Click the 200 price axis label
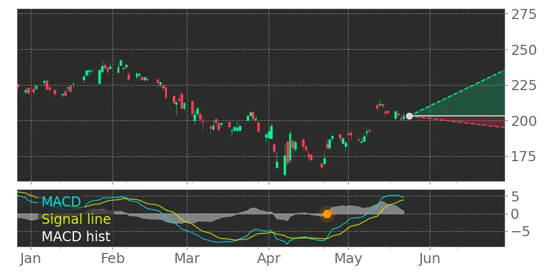The image size is (544, 272). point(523,121)
